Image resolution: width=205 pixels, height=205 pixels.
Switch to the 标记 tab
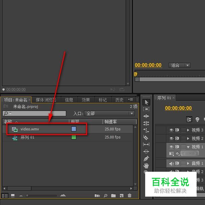click(x=102, y=100)
